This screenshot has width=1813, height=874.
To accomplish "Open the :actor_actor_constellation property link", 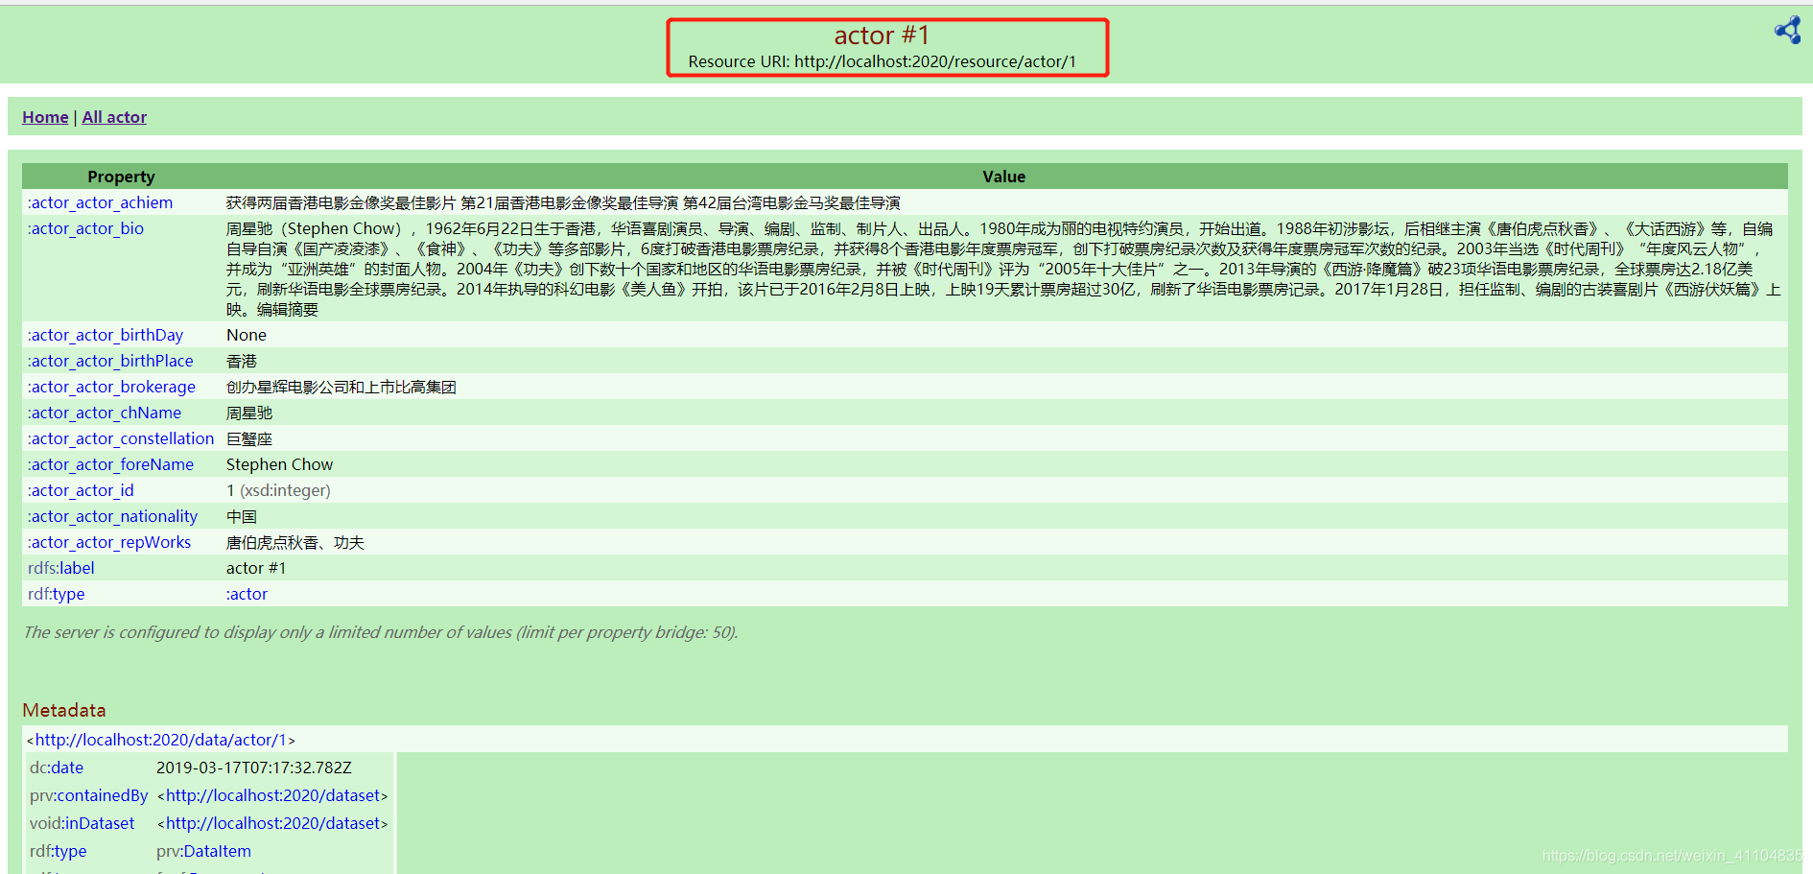I will (121, 438).
